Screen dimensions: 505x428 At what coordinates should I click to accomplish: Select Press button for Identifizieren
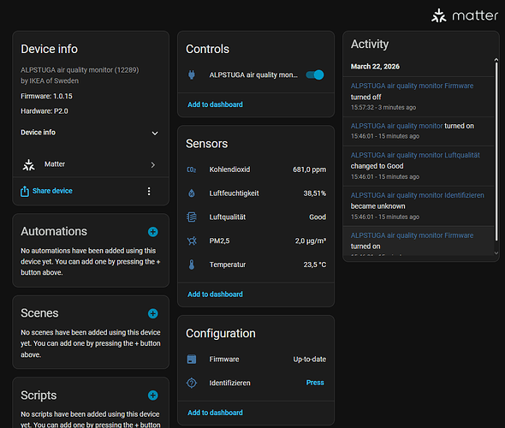[x=315, y=383]
